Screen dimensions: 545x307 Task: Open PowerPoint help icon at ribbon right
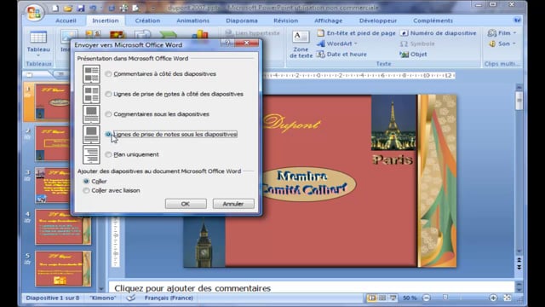pos(517,20)
